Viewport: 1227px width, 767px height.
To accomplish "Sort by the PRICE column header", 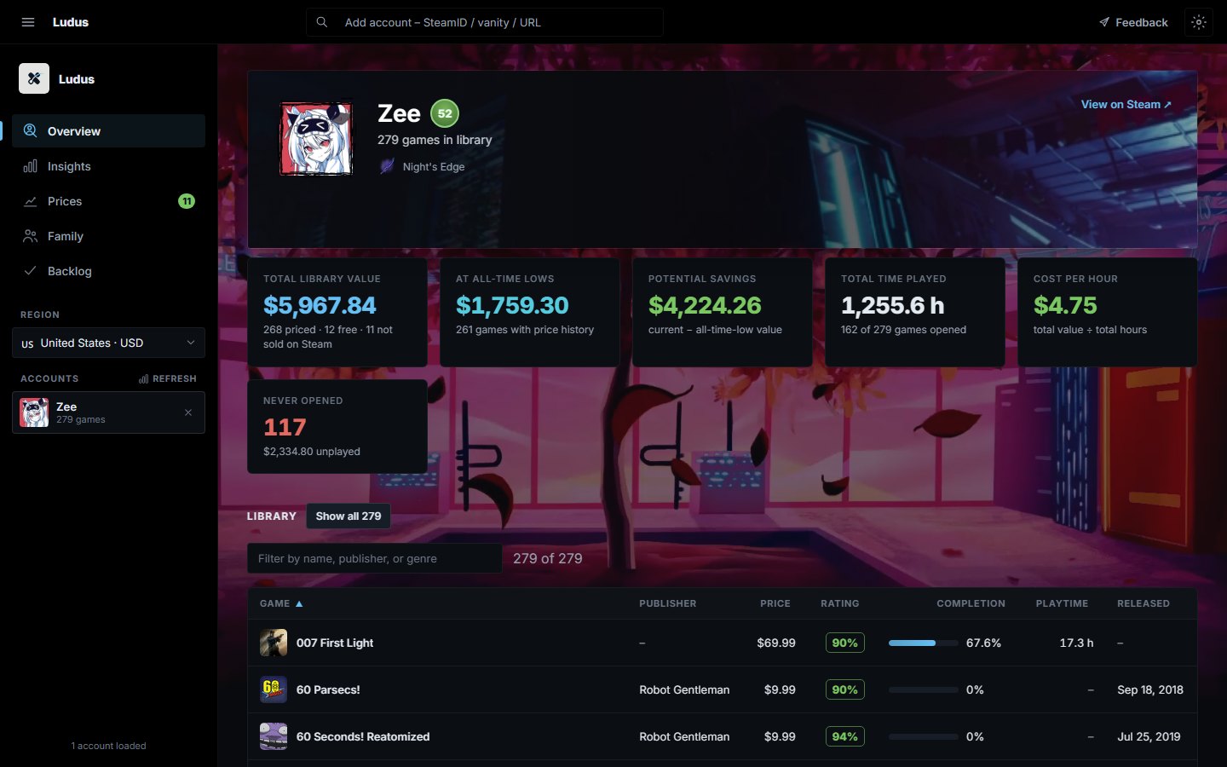I will (x=775, y=603).
